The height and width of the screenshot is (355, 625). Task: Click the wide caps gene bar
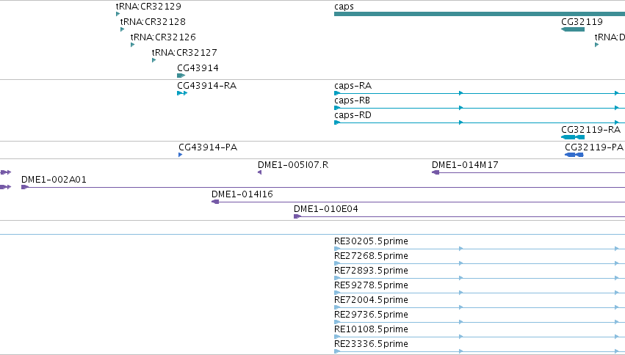coord(480,14)
